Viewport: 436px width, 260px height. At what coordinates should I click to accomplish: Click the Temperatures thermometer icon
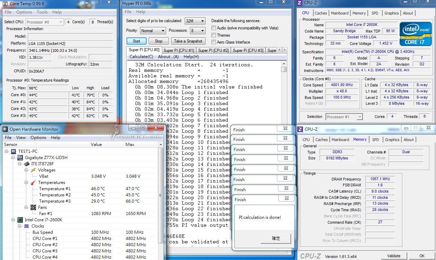33,183
